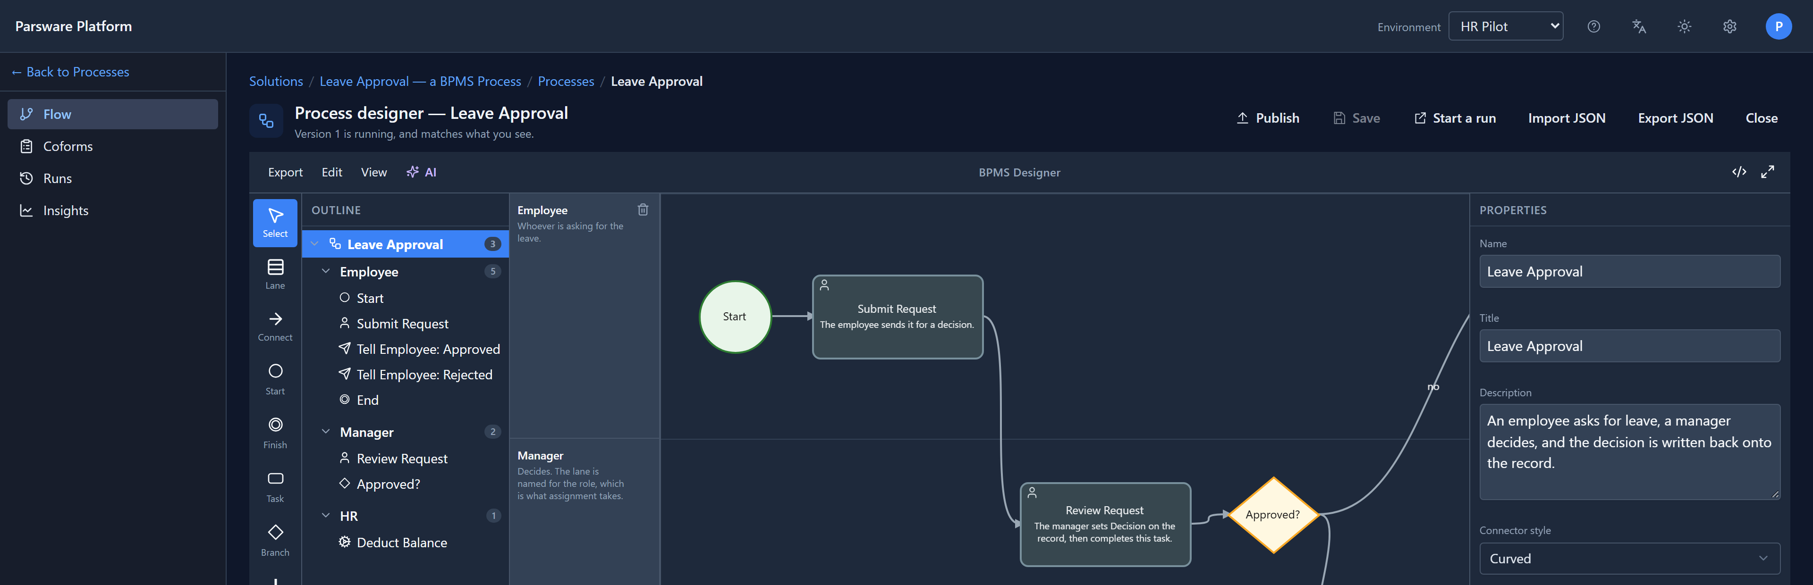Image resolution: width=1813 pixels, height=585 pixels.
Task: Click the Name input field
Action: pos(1629,271)
